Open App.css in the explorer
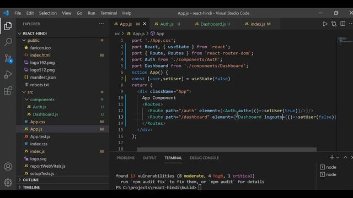Viewport: 353px width, 198px height. (38, 122)
